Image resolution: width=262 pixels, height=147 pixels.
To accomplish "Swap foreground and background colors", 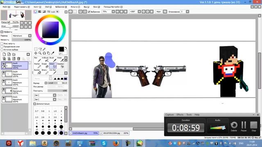I will click(x=66, y=48).
